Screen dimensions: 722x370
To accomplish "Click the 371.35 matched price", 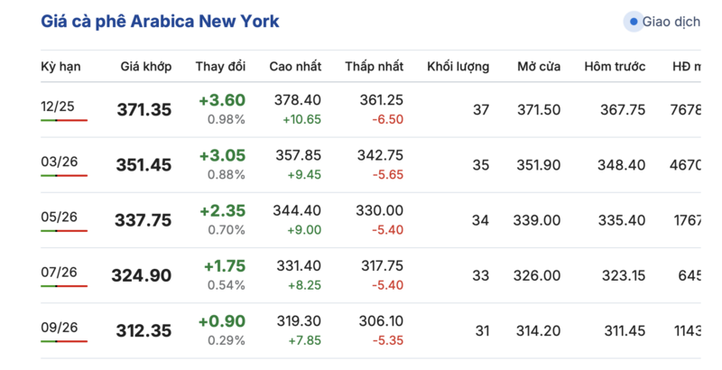I will (x=143, y=110).
